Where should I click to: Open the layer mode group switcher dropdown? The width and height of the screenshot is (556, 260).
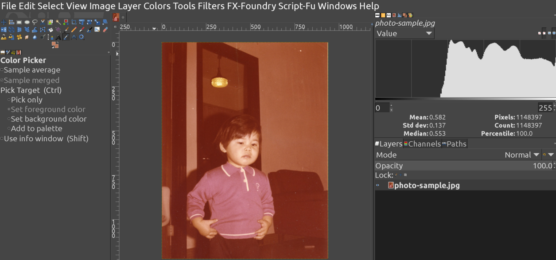pyautogui.click(x=548, y=155)
